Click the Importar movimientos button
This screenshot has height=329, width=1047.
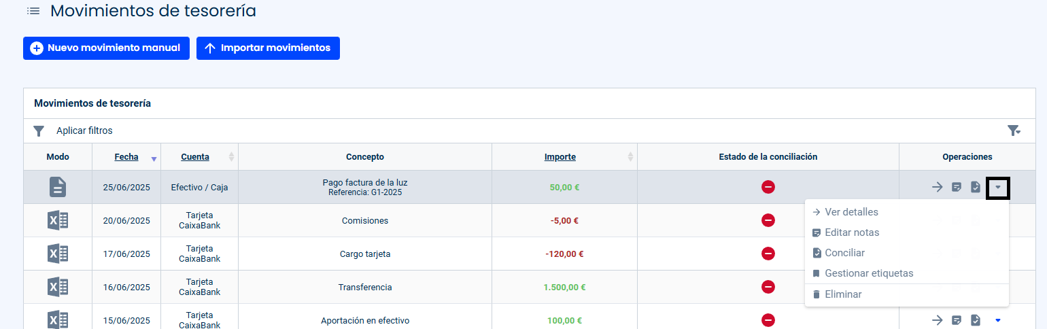coord(268,48)
